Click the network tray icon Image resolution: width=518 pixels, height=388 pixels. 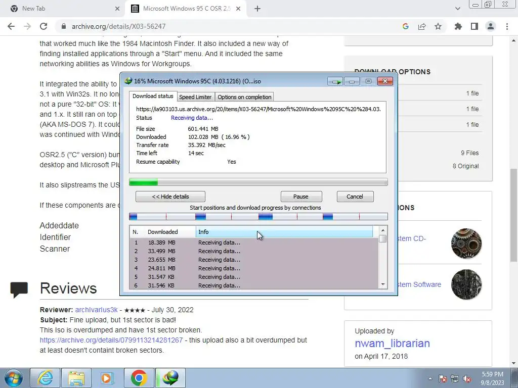455,378
